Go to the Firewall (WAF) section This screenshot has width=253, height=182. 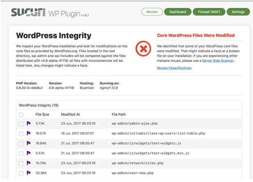point(209,12)
